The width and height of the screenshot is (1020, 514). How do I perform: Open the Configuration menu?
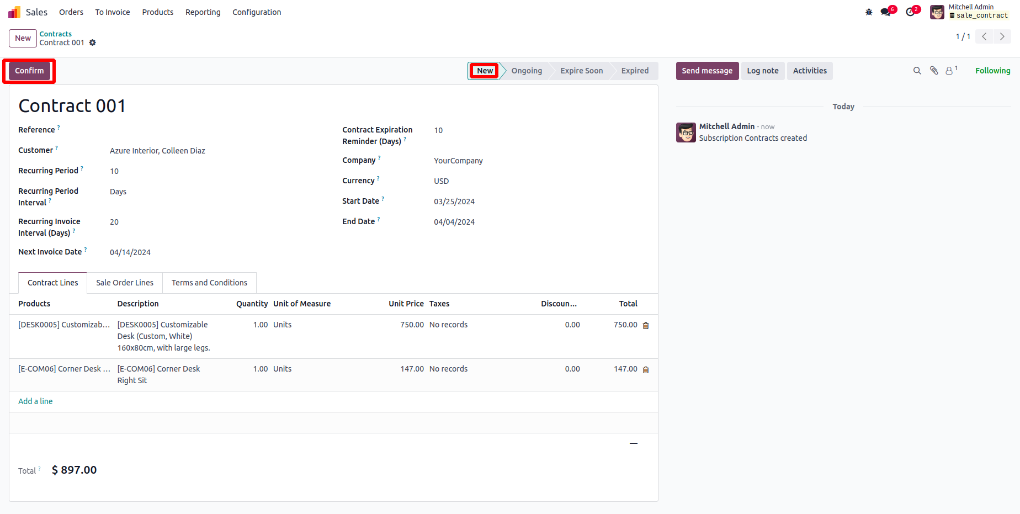[257, 12]
